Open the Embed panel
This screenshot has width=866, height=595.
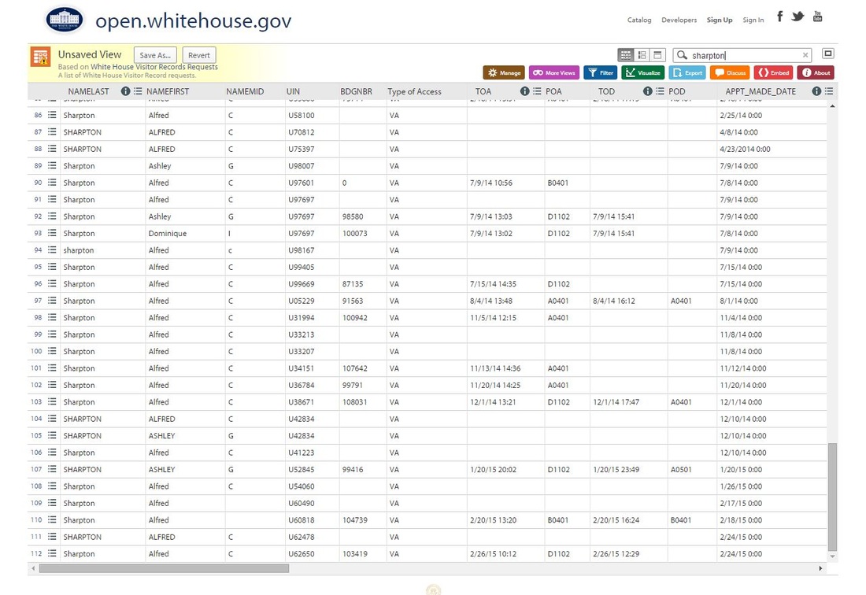coord(774,72)
